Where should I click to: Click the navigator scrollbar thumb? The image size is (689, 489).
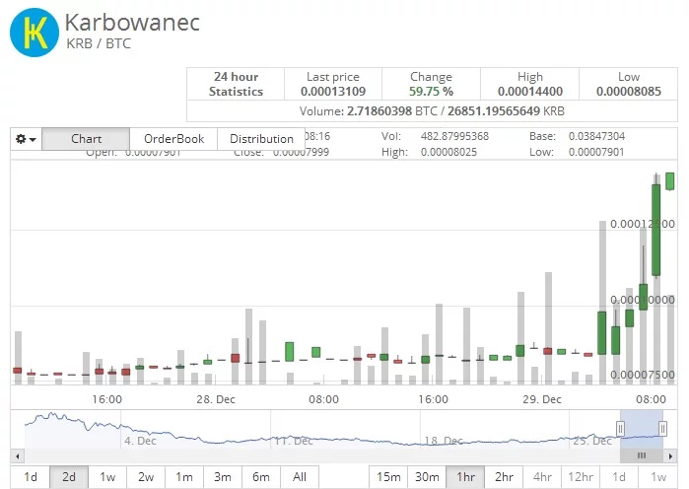pos(642,456)
